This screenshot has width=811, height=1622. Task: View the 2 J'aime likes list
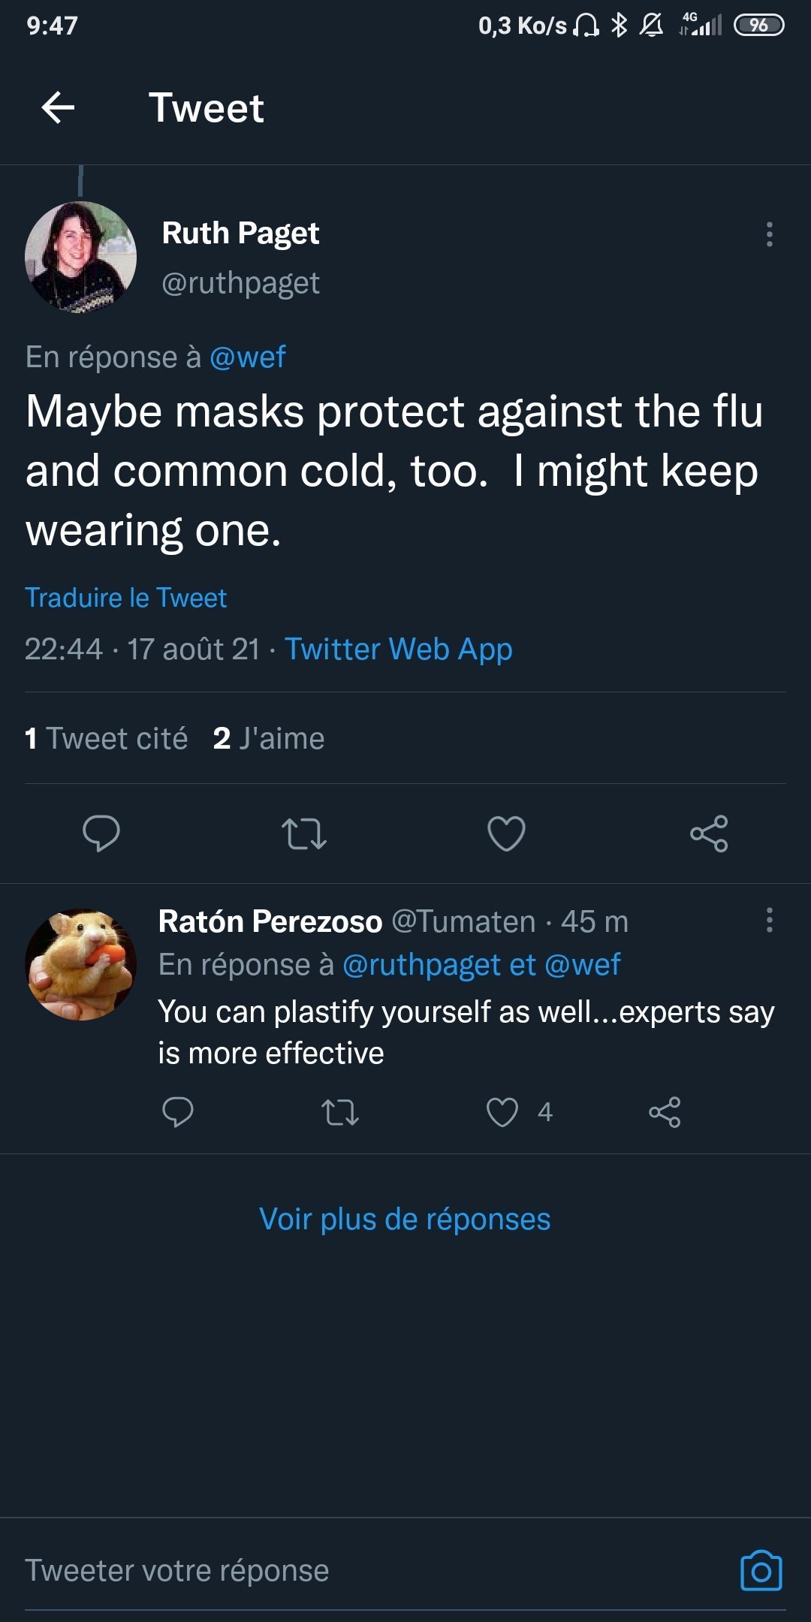click(x=269, y=738)
